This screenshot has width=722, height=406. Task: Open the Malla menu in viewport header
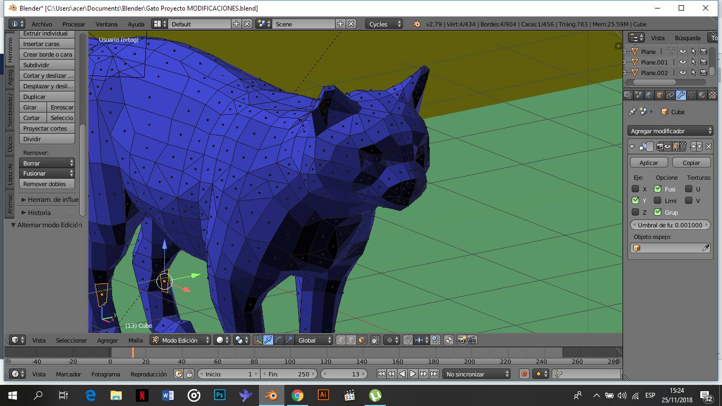(x=135, y=340)
